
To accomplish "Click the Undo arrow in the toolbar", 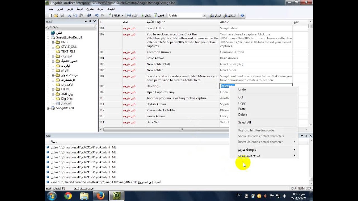I will [x=97, y=16].
